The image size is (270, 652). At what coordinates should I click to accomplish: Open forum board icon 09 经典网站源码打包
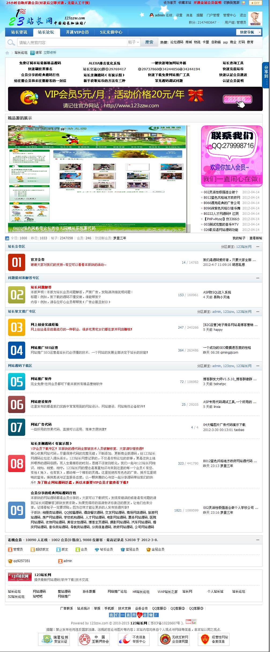[x=17, y=510]
